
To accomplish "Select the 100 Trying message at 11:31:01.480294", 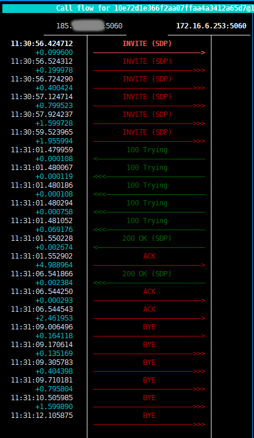I will click(147, 203).
